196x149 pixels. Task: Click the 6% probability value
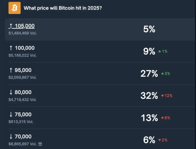pos(149,140)
